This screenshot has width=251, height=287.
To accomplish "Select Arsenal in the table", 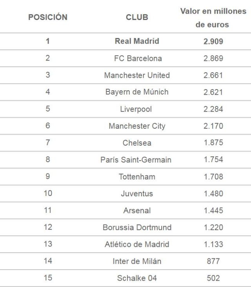I will tap(137, 210).
